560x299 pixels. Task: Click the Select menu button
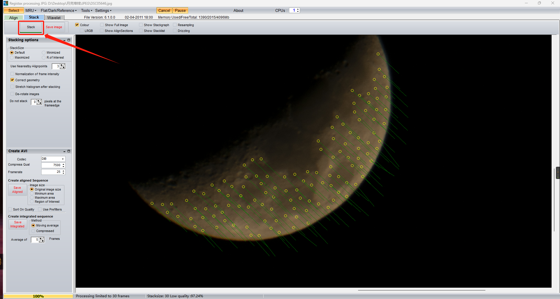coord(14,10)
